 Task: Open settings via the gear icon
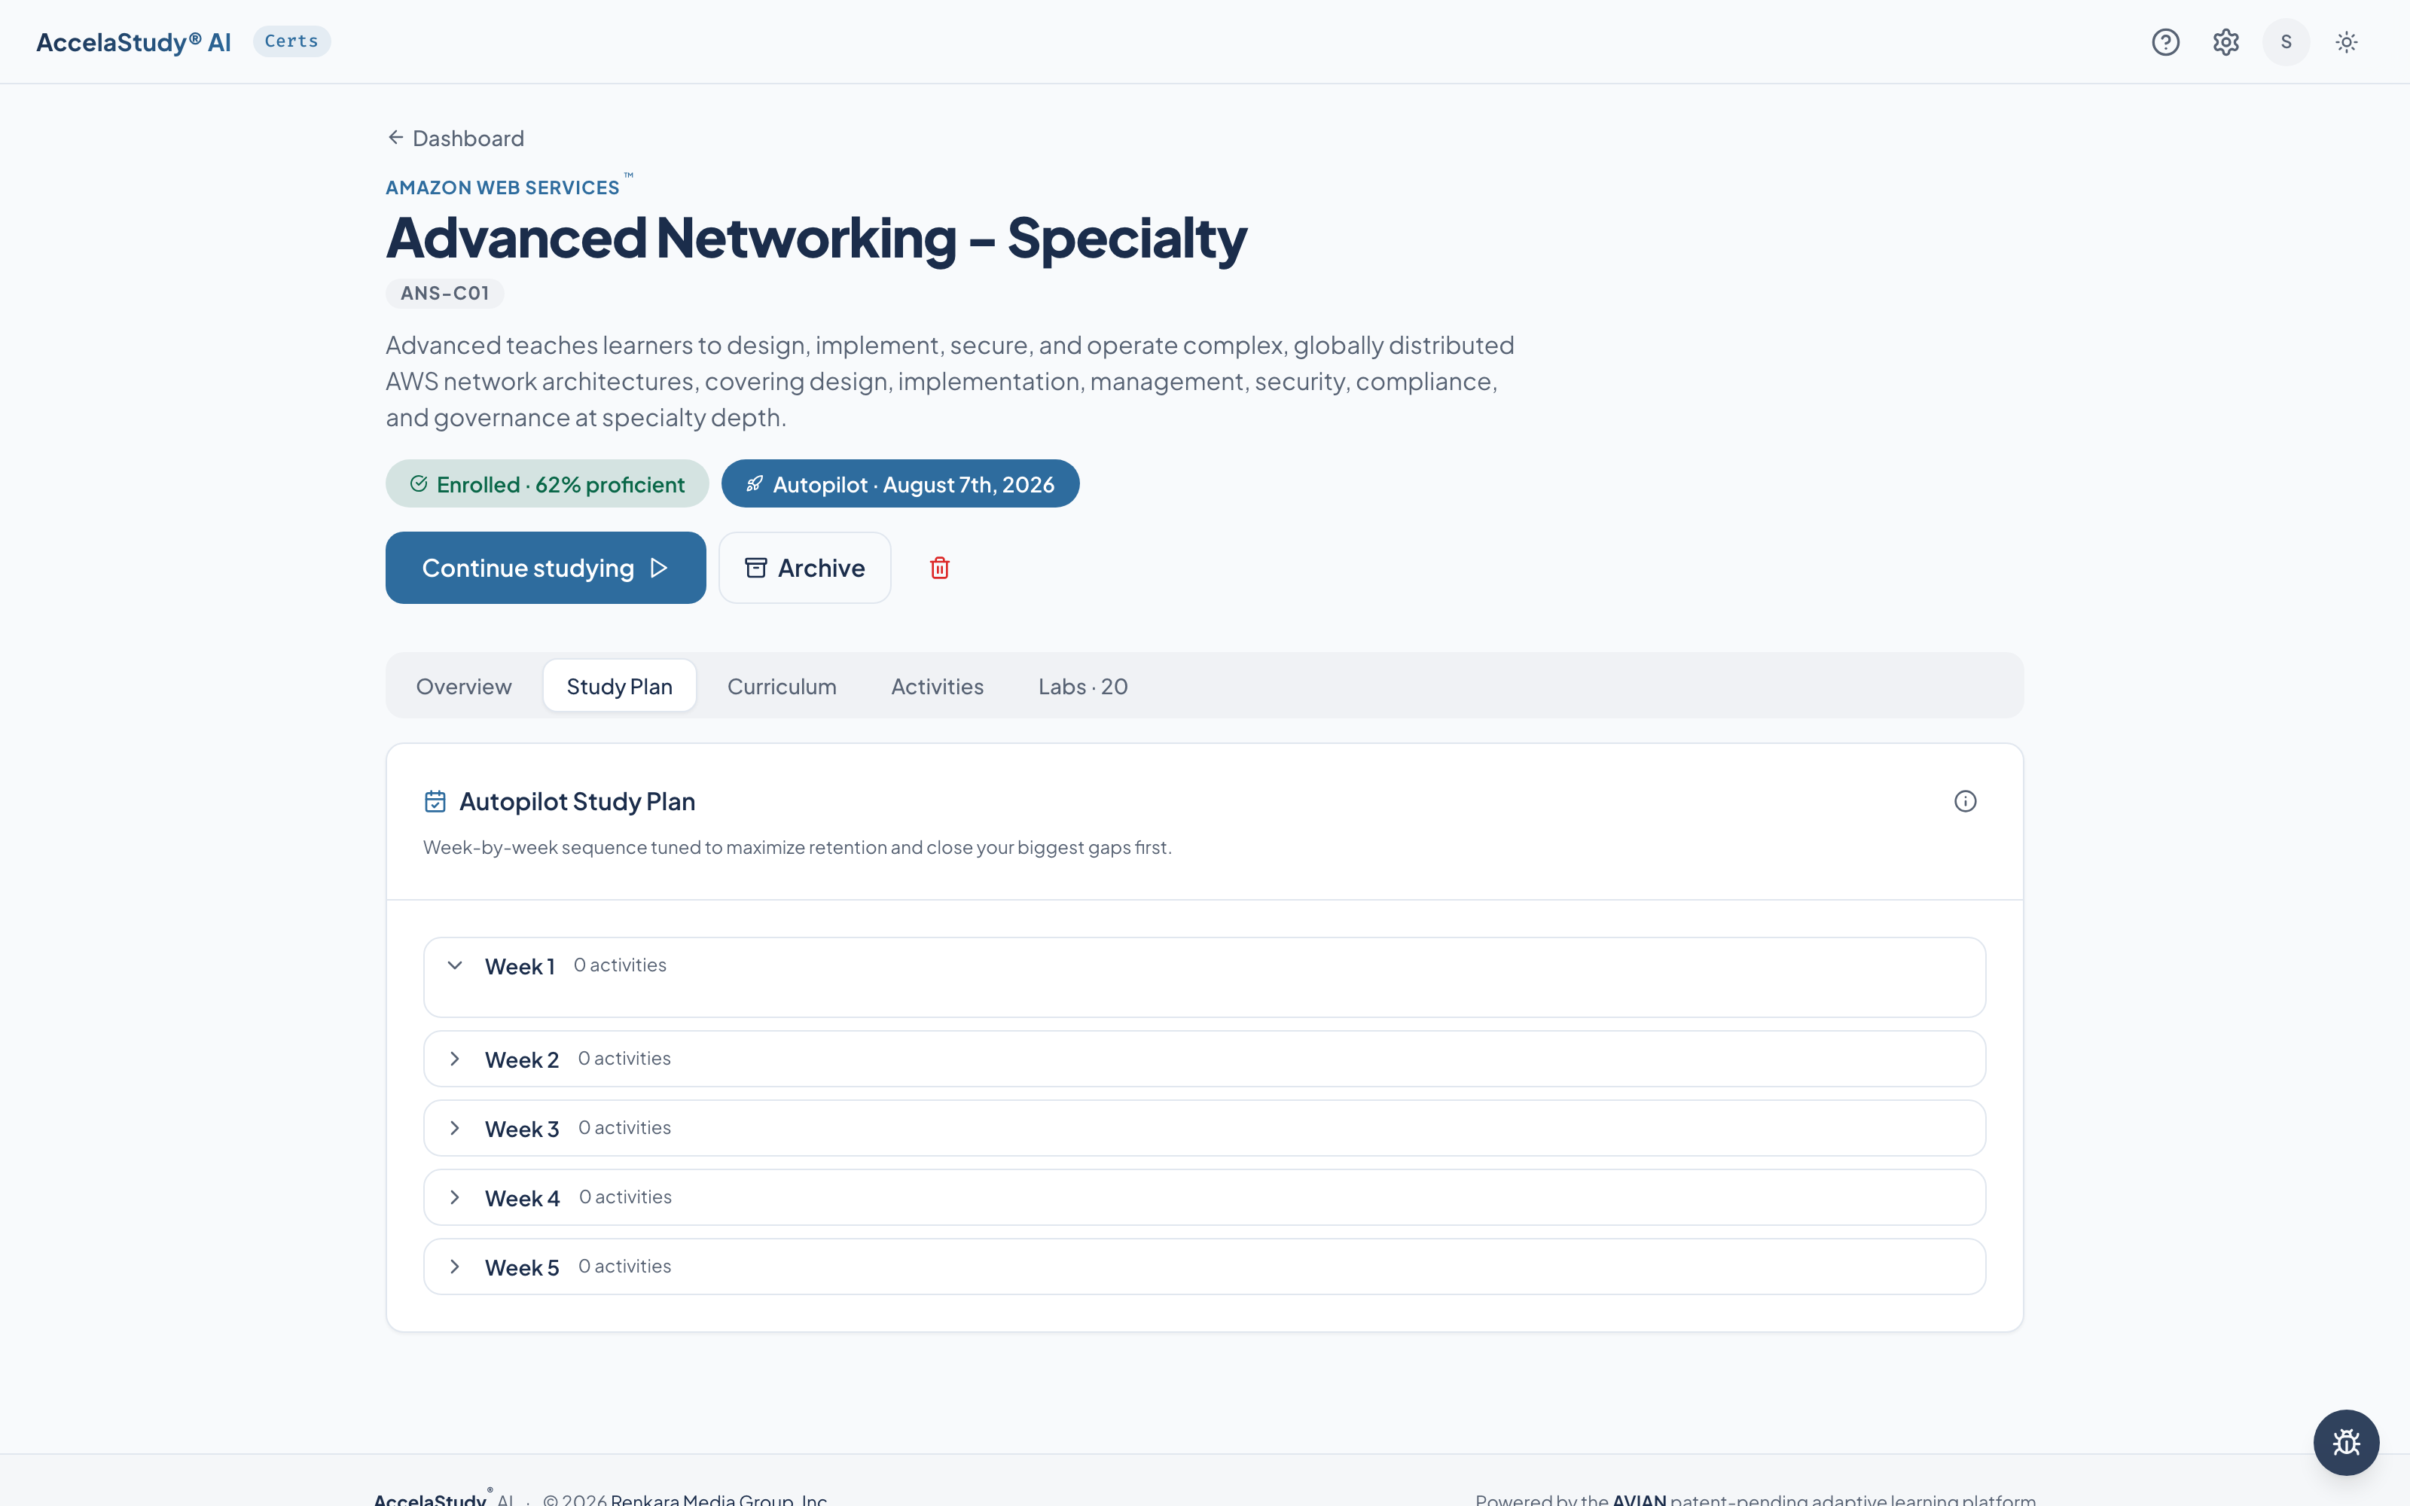[x=2225, y=42]
